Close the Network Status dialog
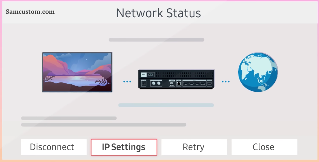319x162 pixels. coord(264,147)
